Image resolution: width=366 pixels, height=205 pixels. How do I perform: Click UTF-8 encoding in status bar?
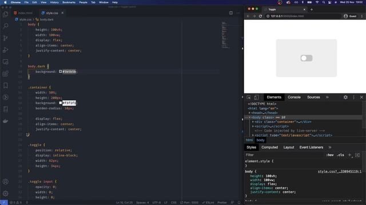tap(156, 203)
